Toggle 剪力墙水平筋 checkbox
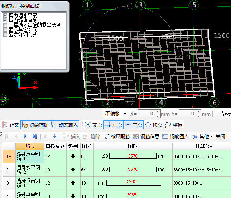Viewport: 231px width, 198px height. [5, 15]
